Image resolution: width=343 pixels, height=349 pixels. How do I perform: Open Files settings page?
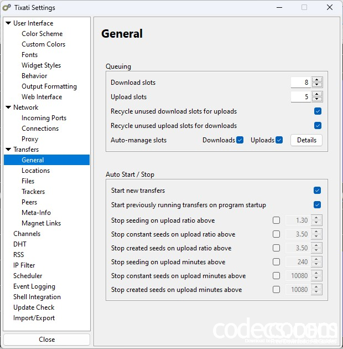(x=28, y=181)
